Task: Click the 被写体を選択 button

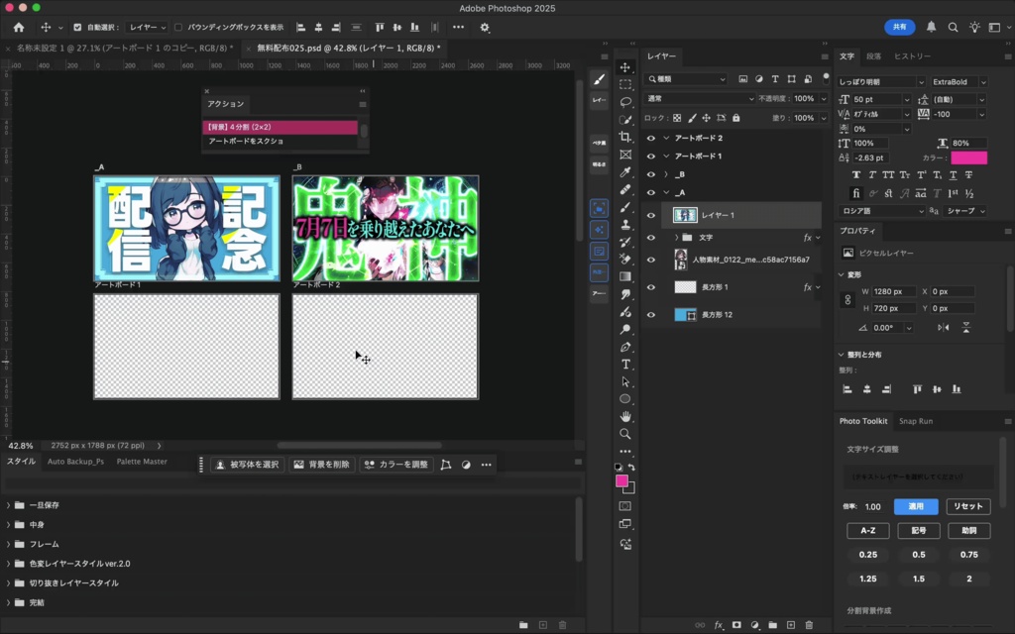Action: click(248, 464)
